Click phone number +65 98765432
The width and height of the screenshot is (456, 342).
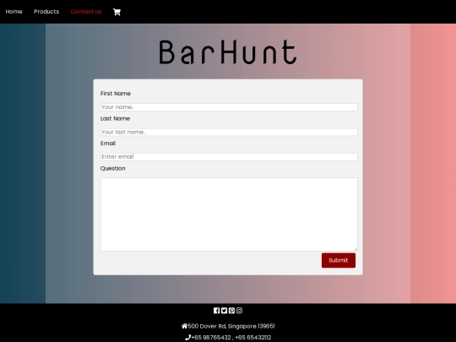click(211, 337)
